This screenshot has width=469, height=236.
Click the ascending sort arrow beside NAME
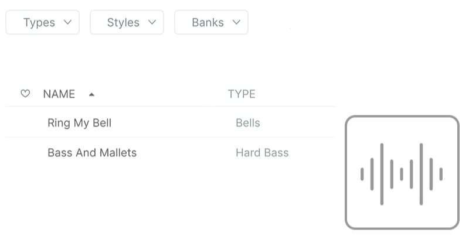click(91, 95)
